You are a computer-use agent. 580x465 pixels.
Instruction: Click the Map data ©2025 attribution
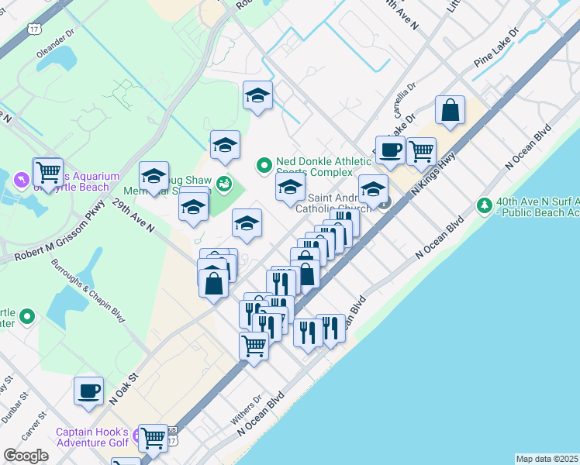coord(547,459)
